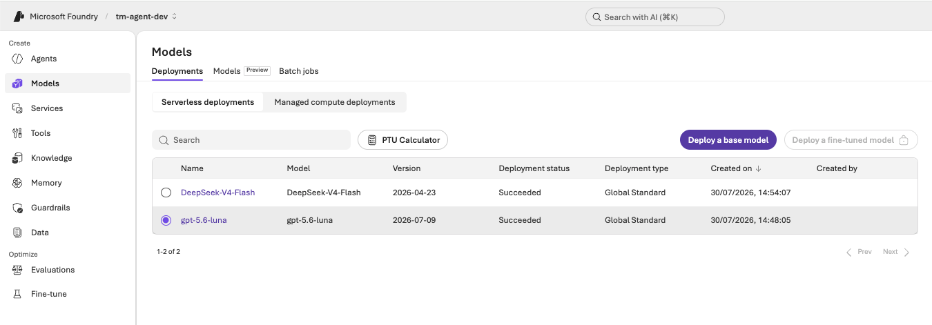Viewport: 932px width, 325px height.
Task: Sort by Name column header
Action: click(x=192, y=168)
